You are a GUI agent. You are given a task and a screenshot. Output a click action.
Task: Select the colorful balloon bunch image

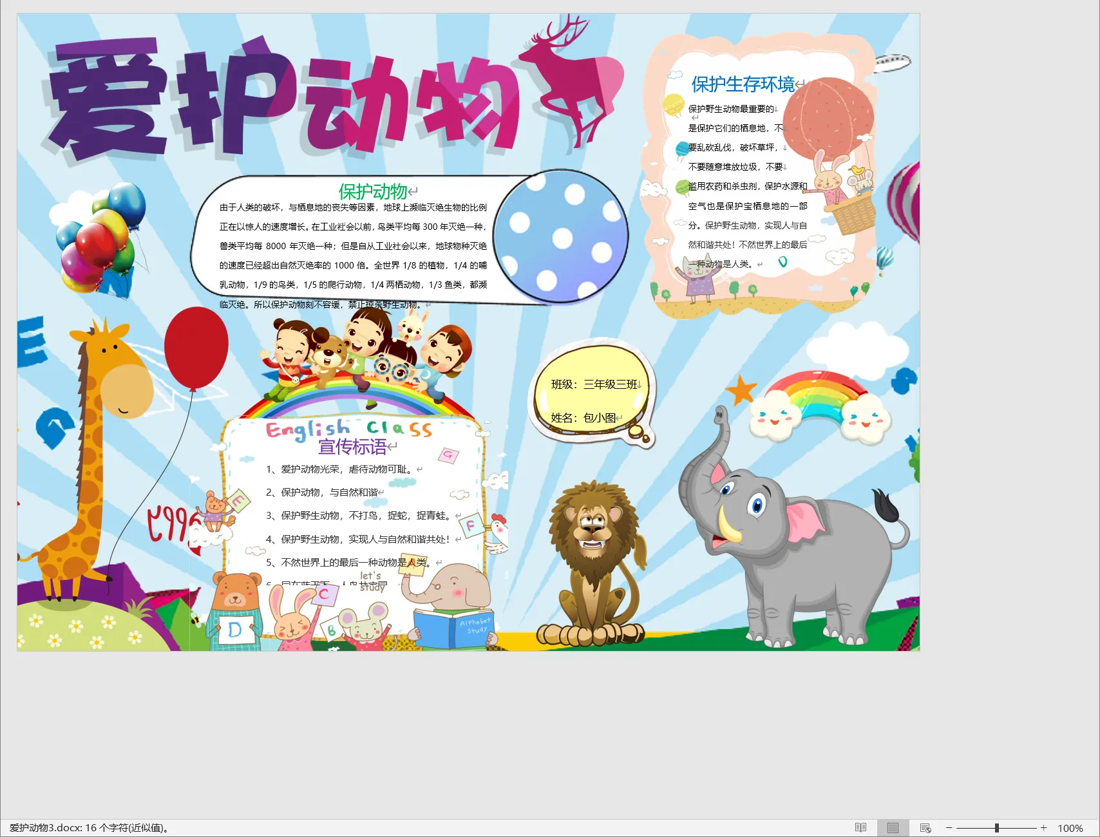tap(100, 240)
